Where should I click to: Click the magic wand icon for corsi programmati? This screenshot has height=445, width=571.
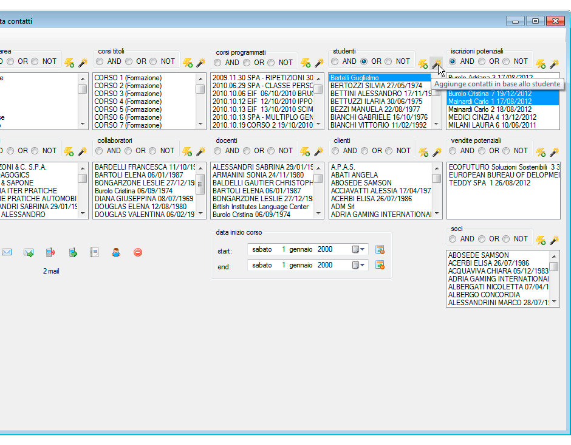319,63
